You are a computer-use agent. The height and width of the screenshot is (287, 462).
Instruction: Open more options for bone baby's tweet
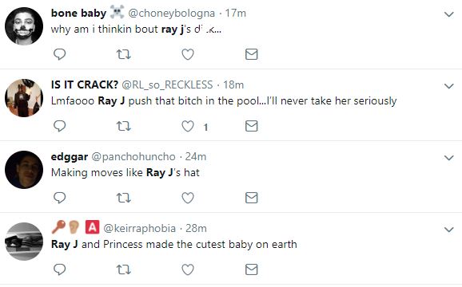(448, 14)
